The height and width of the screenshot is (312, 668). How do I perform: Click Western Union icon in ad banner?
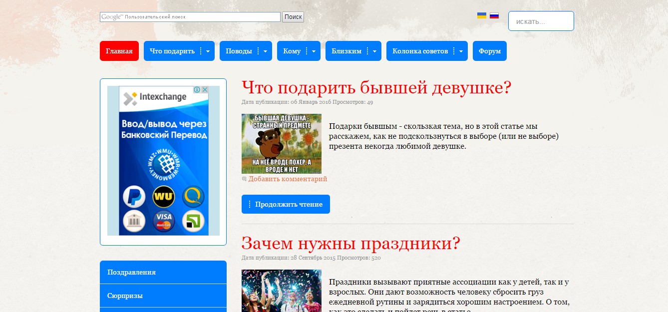click(164, 197)
